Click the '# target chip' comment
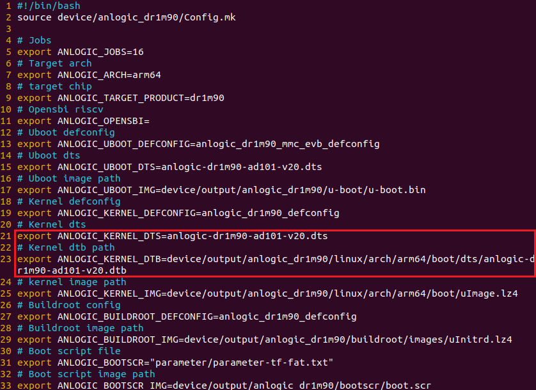Screen dimensions: 536x390 pyautogui.click(x=54, y=86)
